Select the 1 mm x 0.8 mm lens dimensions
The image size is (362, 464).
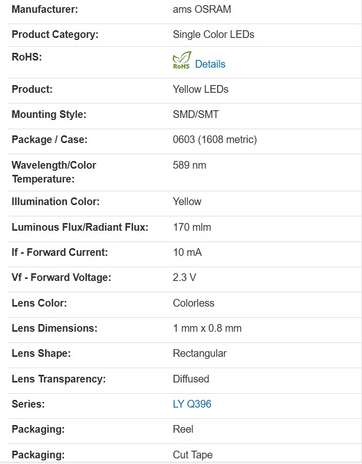[x=207, y=328]
